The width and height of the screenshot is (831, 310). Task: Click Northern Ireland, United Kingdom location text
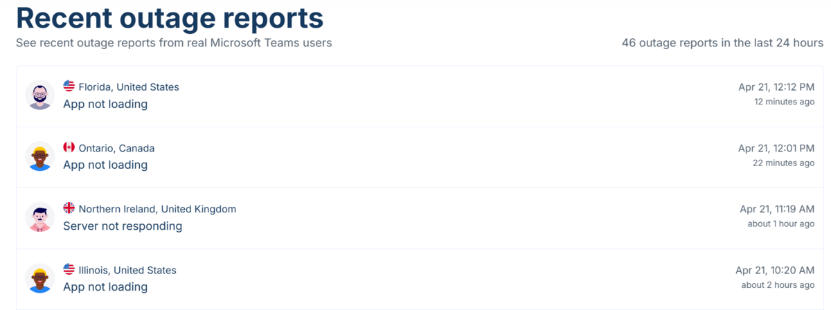click(157, 209)
